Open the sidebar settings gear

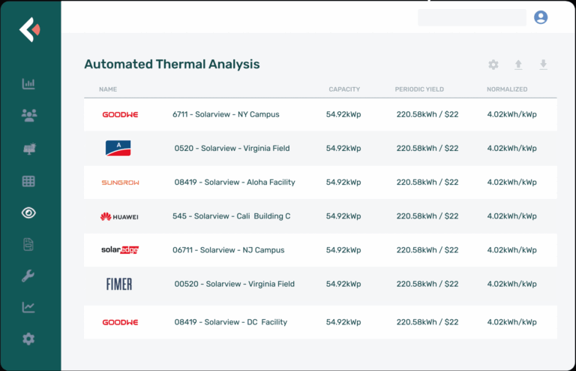[28, 339]
